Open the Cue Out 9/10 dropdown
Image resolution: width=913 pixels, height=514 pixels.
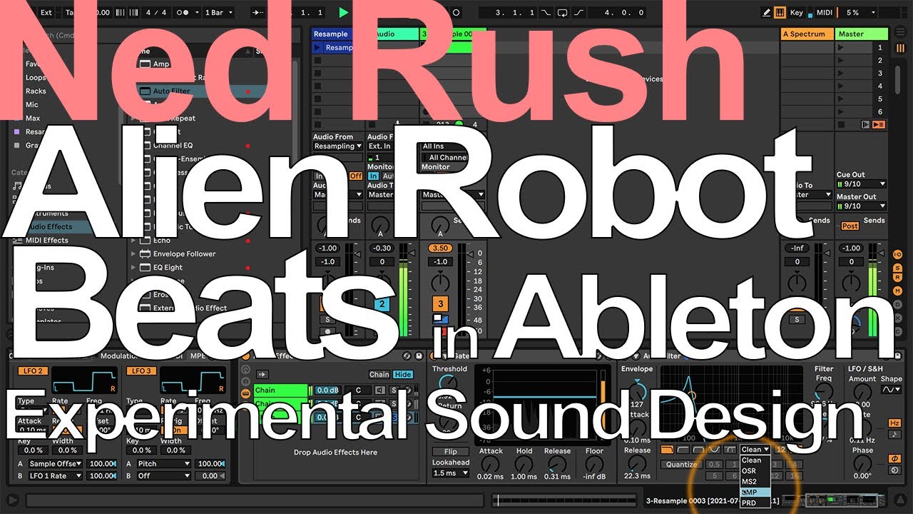pyautogui.click(x=862, y=183)
